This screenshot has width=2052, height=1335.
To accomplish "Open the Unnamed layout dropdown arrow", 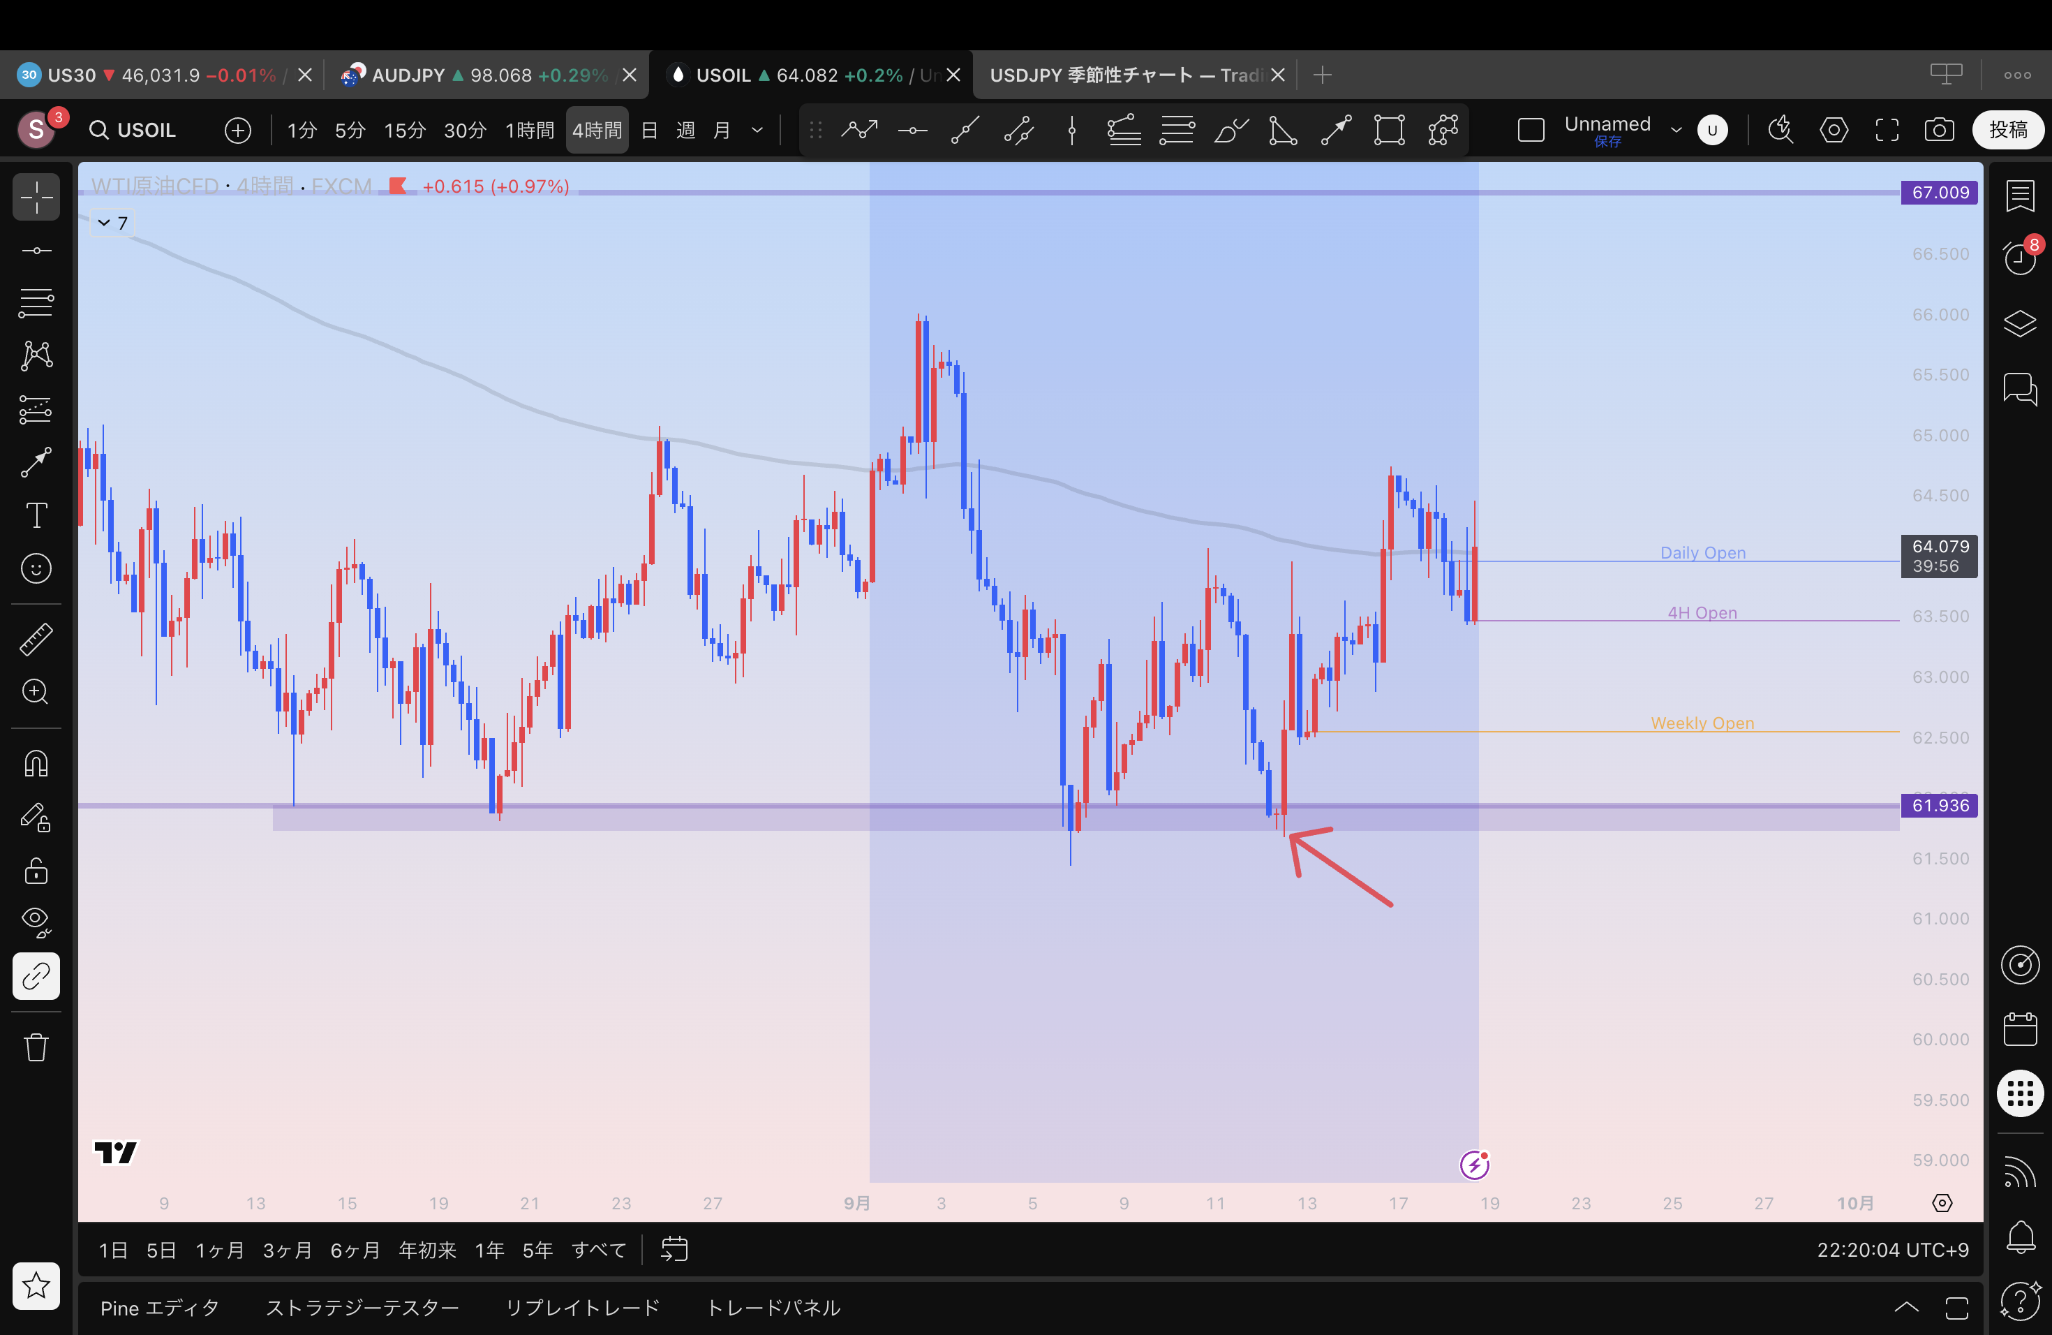I will click(1676, 131).
